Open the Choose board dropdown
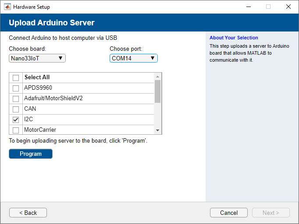This screenshot has height=224, width=299. 37,58
